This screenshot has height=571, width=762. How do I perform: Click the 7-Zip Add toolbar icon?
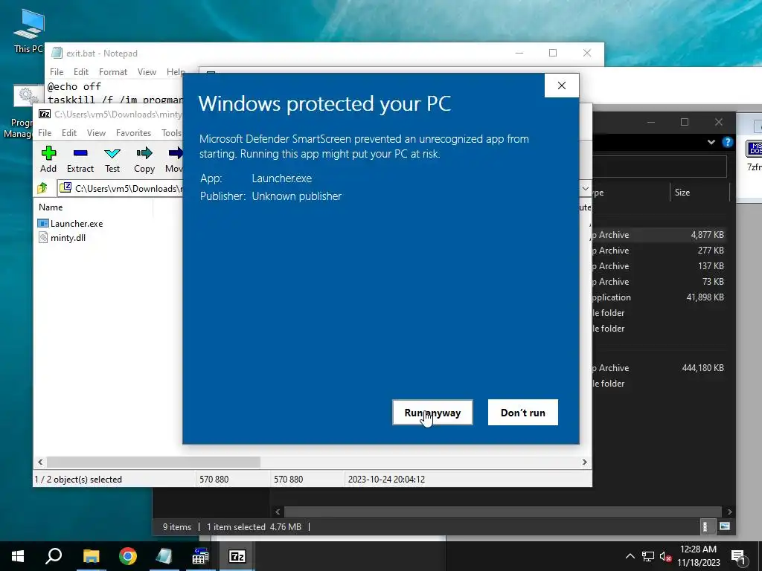[48, 159]
